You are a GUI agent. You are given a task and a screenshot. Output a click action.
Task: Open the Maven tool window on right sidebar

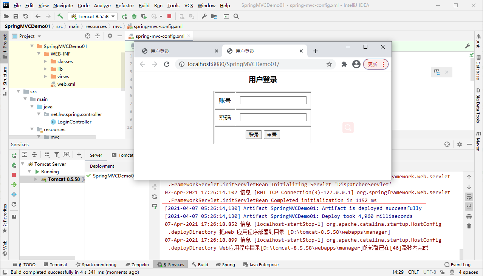tap(478, 141)
